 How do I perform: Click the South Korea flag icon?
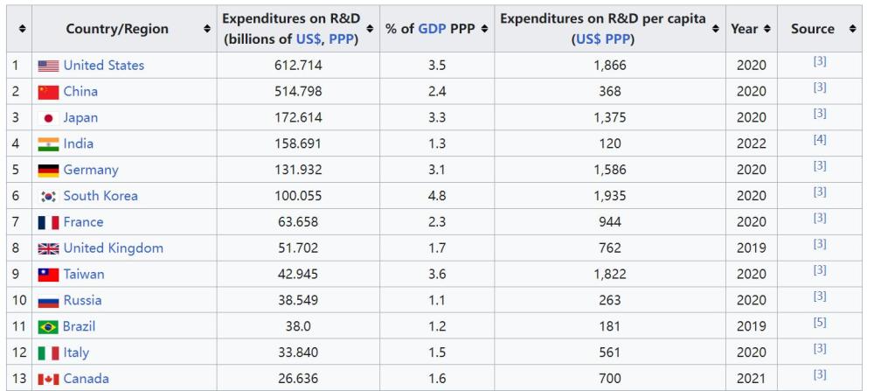[48, 197]
